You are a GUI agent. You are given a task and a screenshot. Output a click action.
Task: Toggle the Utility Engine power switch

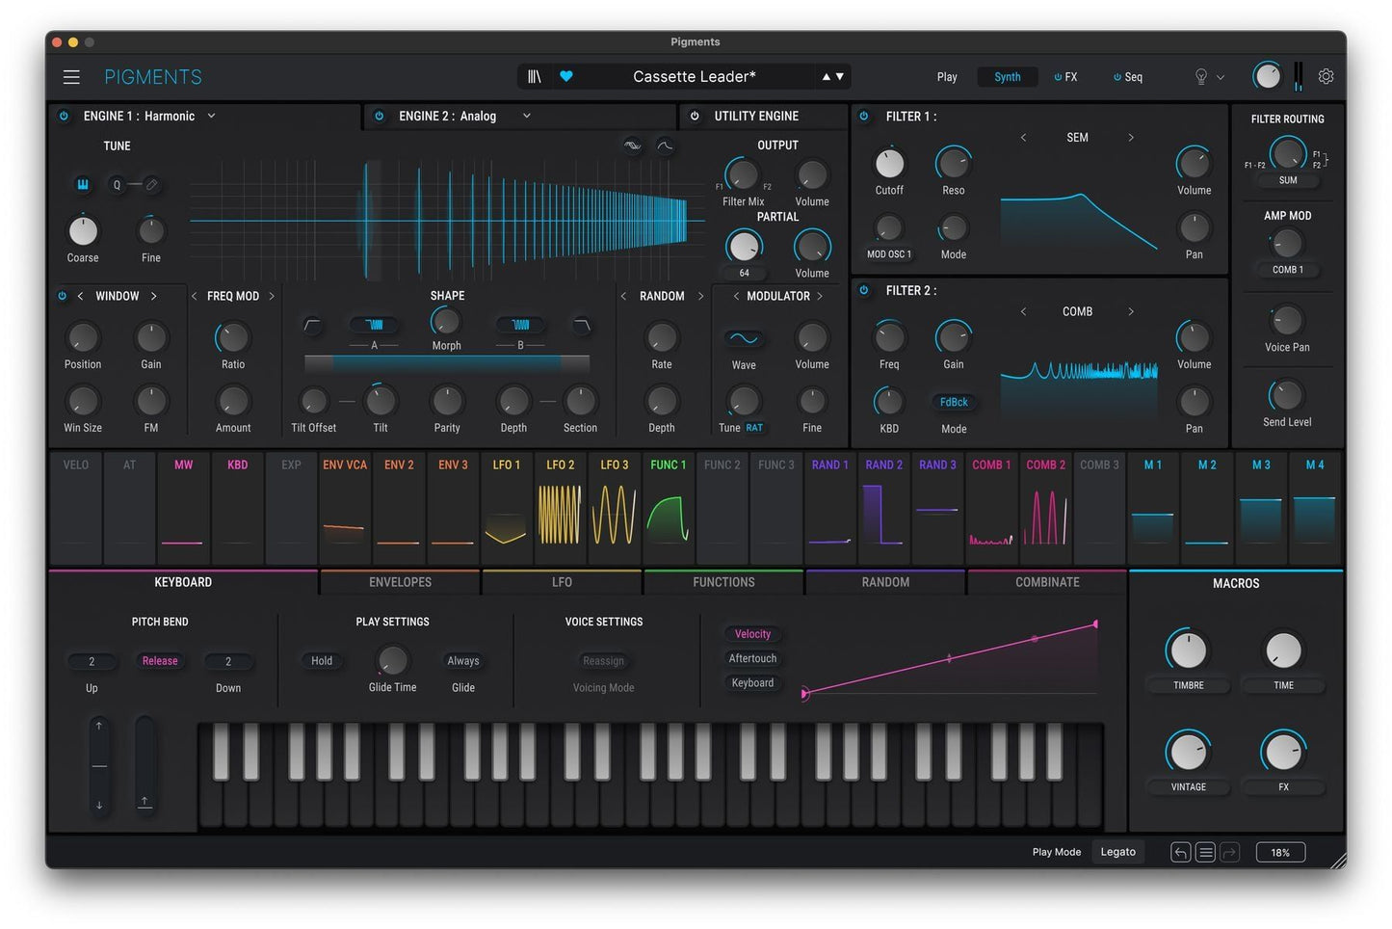(695, 116)
